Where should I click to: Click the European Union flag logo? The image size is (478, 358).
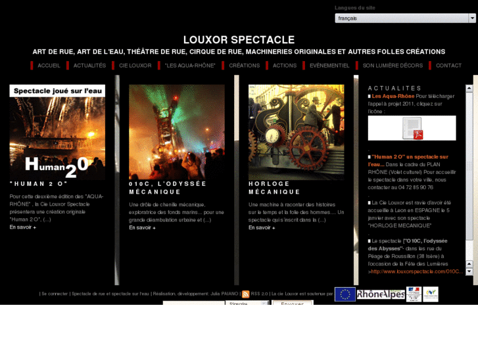point(345,294)
